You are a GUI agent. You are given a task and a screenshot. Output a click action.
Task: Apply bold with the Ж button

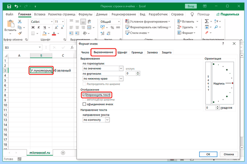[x=33, y=28]
